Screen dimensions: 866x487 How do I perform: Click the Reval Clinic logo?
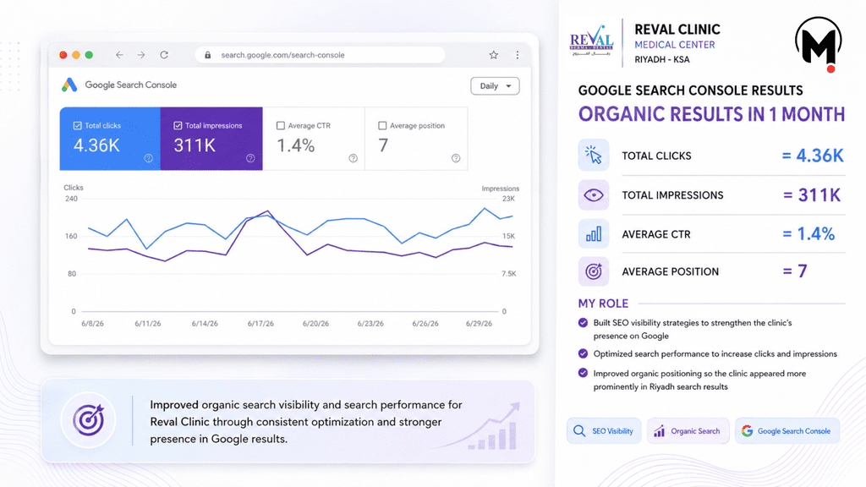pyautogui.click(x=591, y=41)
